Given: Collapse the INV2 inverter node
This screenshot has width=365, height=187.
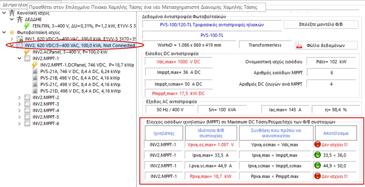Looking at the screenshot, I should pyautogui.click(x=12, y=46).
